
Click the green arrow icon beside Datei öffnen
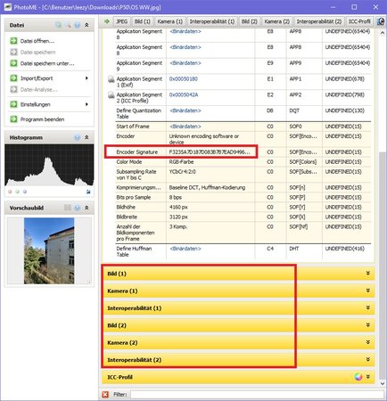[x=13, y=41]
